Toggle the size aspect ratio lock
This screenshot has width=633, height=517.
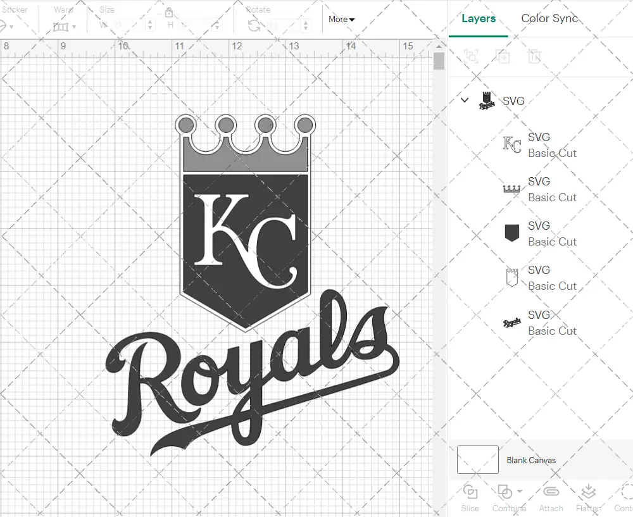tap(169, 13)
